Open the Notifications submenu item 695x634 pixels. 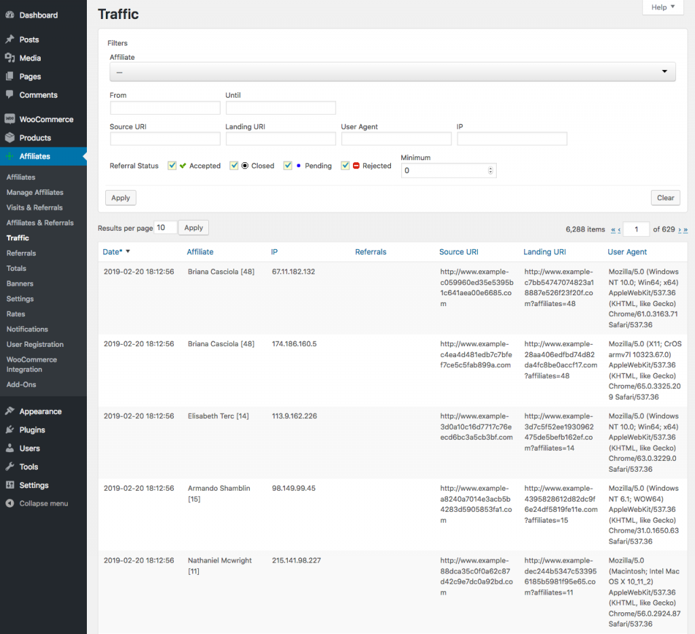click(27, 329)
